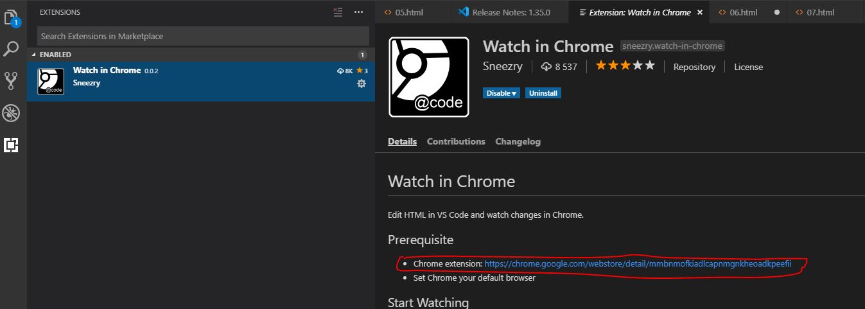Open the Debug view icon
865x309 pixels.
pyautogui.click(x=12, y=113)
